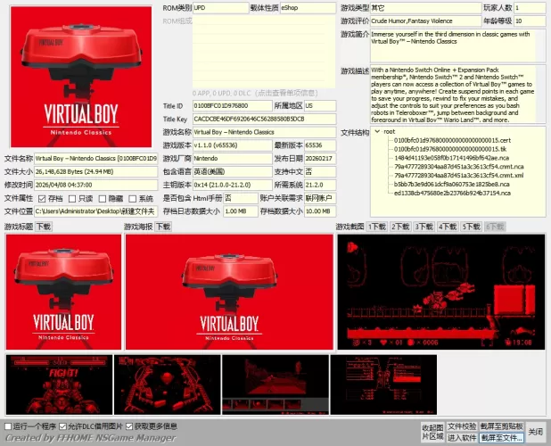Select the .cnmt.nca file entry
The height and width of the screenshot is (446, 551).
click(459, 167)
